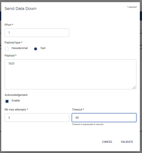Focus the Payload text area containing TEST
The width and height of the screenshot is (142, 153).
tap(71, 74)
